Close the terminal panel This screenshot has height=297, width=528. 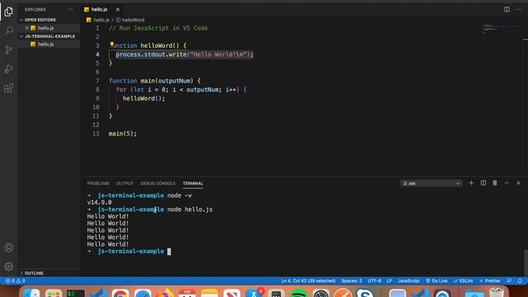click(518, 183)
